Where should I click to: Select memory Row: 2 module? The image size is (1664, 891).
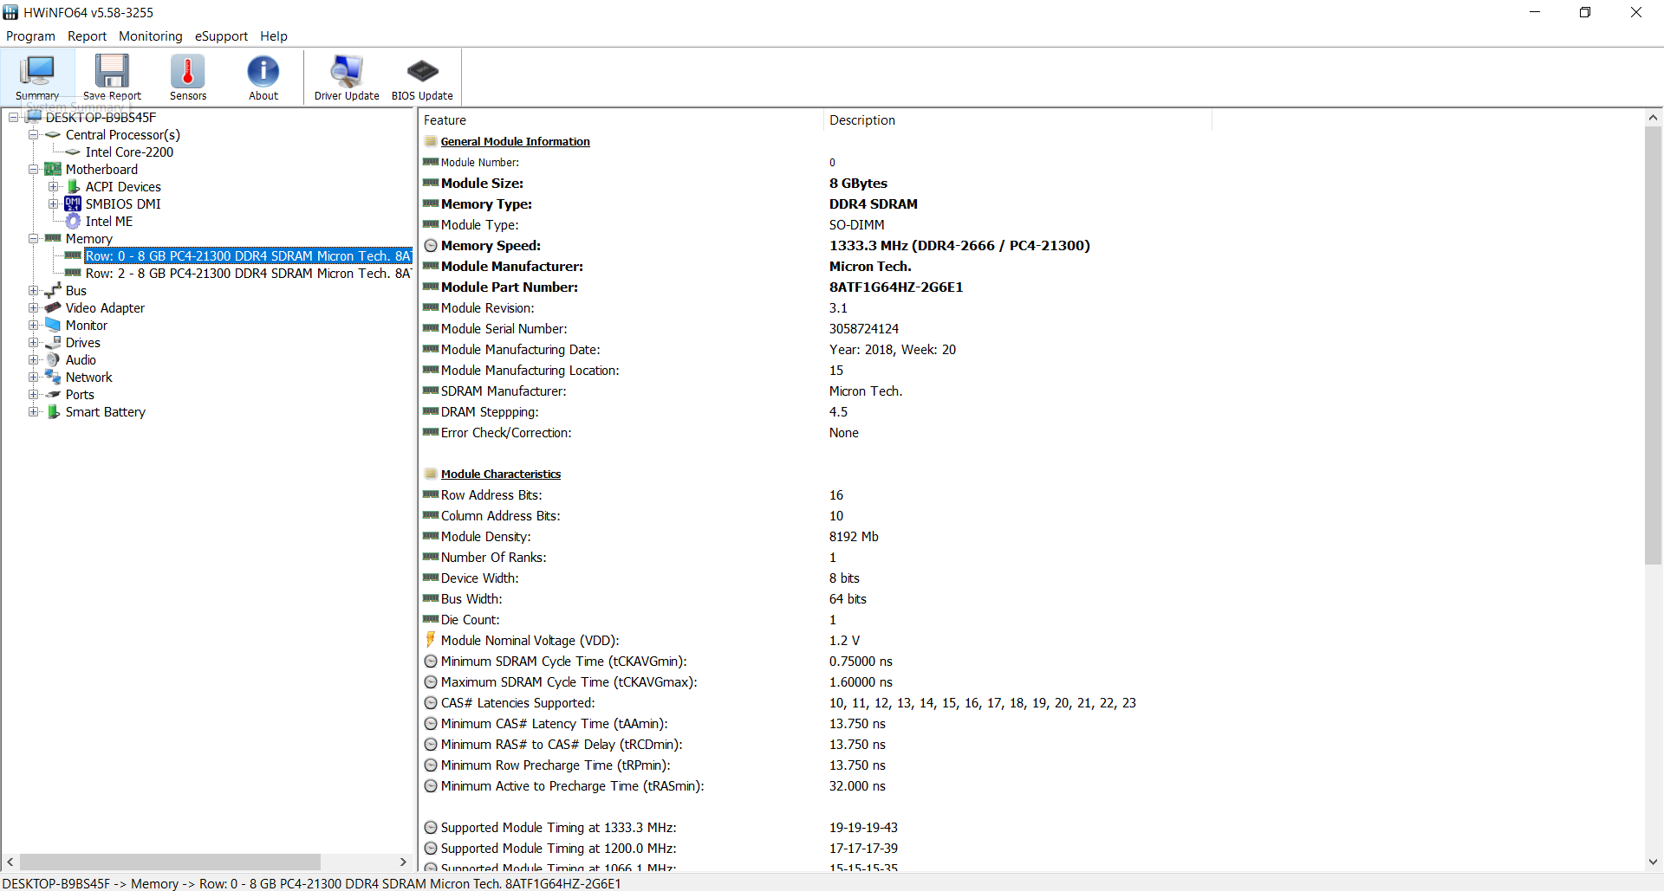point(248,274)
